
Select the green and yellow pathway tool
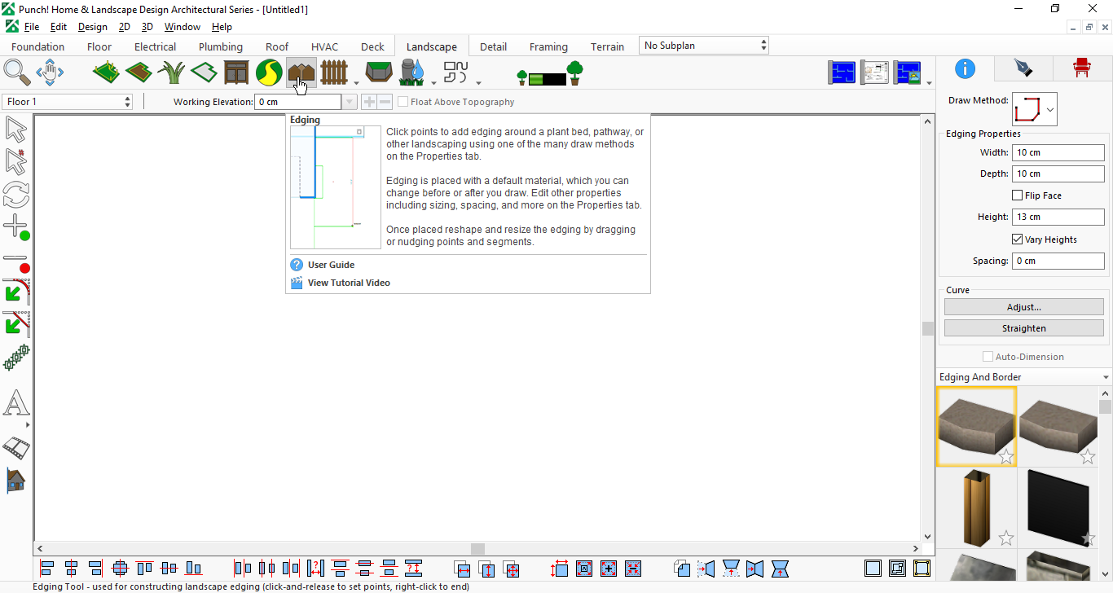click(269, 72)
